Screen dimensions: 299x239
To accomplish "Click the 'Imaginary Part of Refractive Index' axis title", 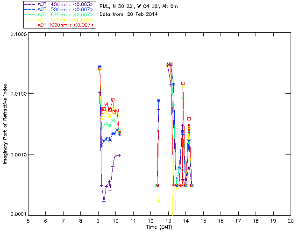I will (5, 124).
